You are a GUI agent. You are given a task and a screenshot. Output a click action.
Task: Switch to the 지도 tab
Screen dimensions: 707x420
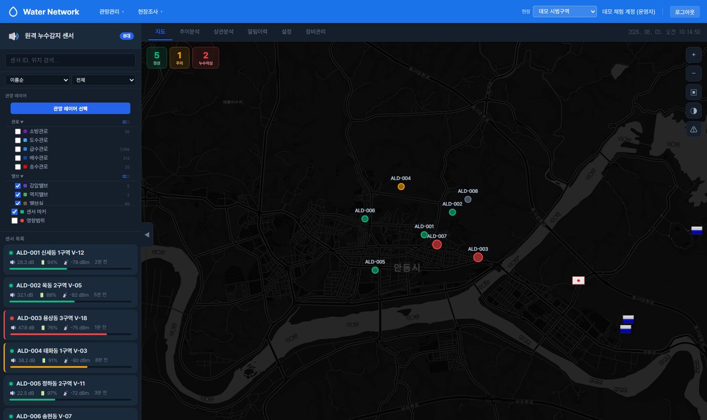[x=160, y=32]
